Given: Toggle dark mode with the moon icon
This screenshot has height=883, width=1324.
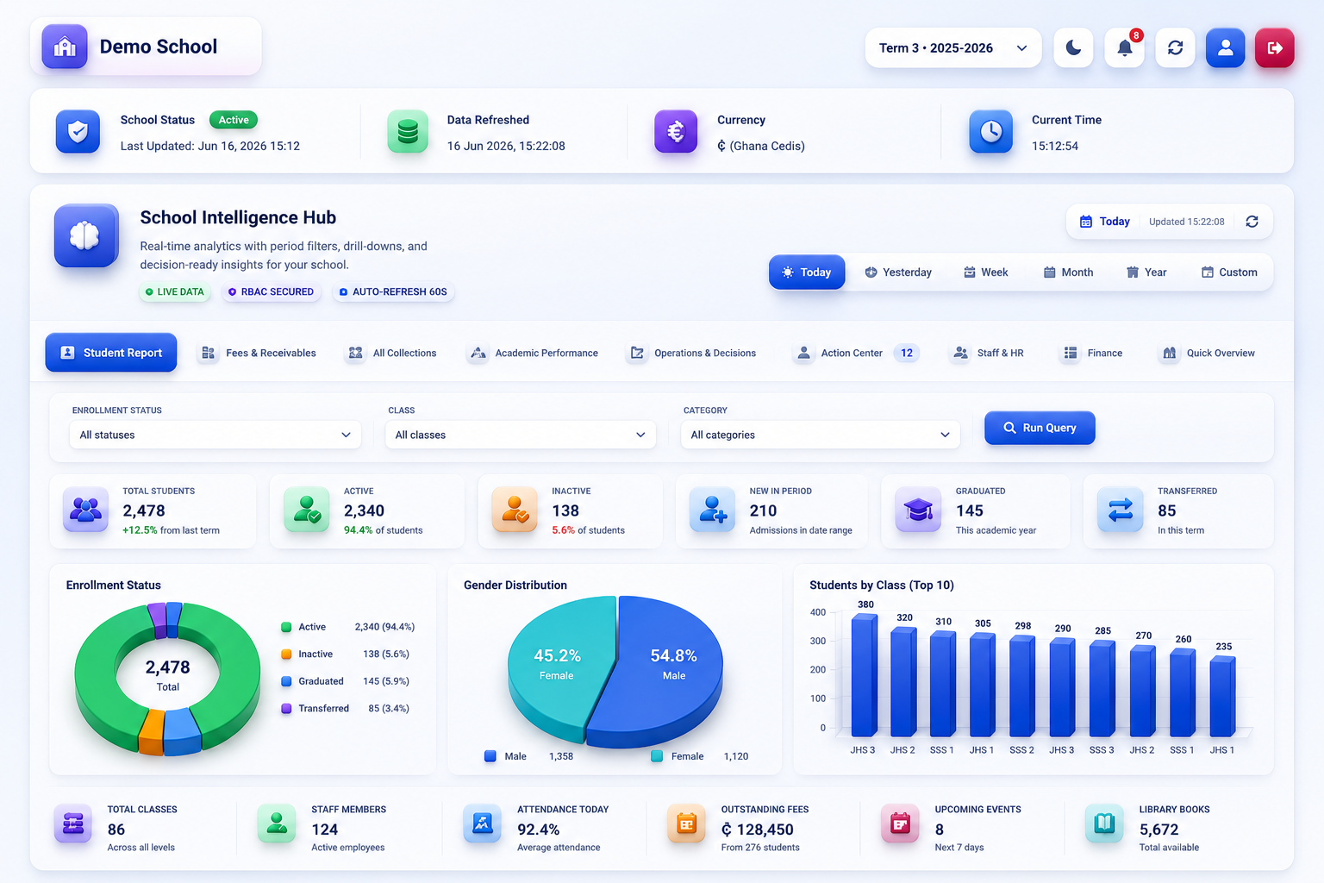Looking at the screenshot, I should 1073,47.
